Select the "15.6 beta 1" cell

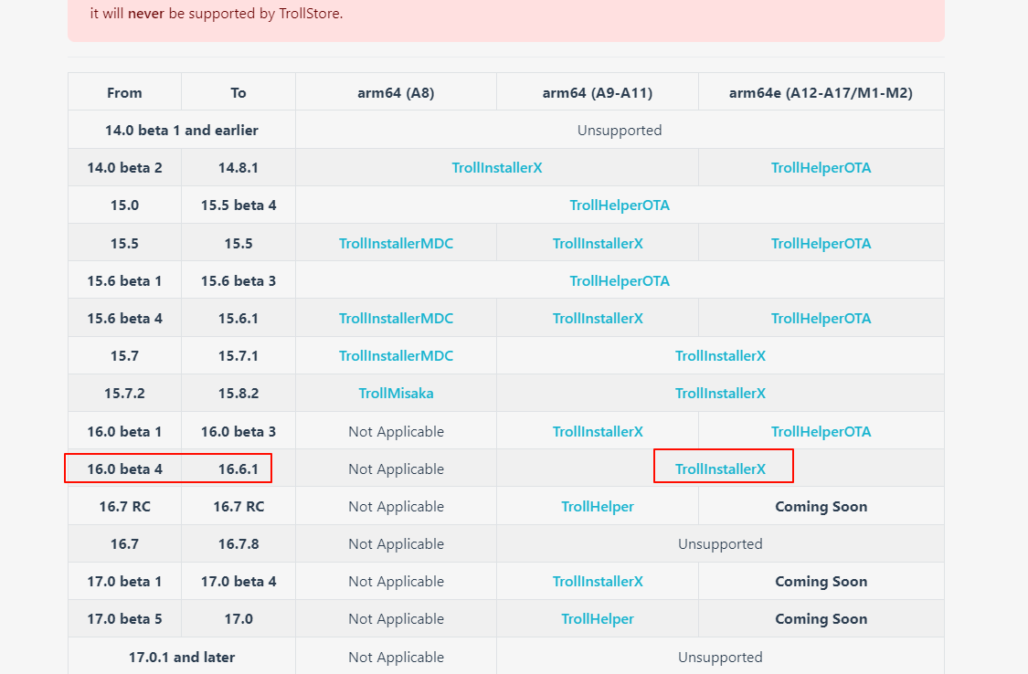124,281
